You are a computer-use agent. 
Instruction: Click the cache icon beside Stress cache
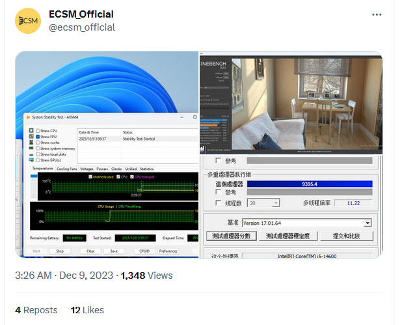pyautogui.click(x=31, y=143)
